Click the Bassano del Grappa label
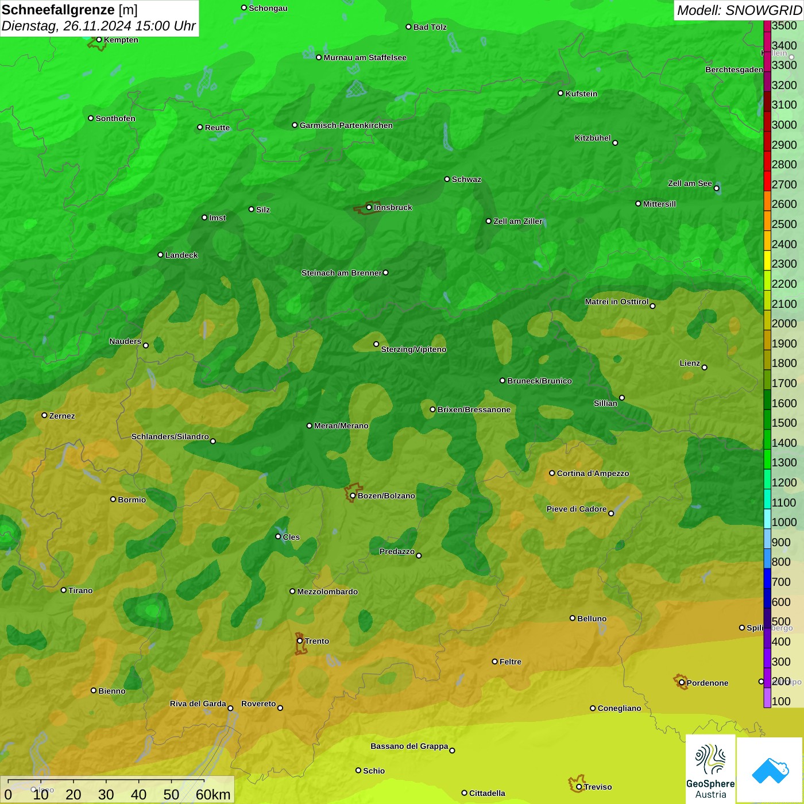The height and width of the screenshot is (804, 804). (x=409, y=746)
